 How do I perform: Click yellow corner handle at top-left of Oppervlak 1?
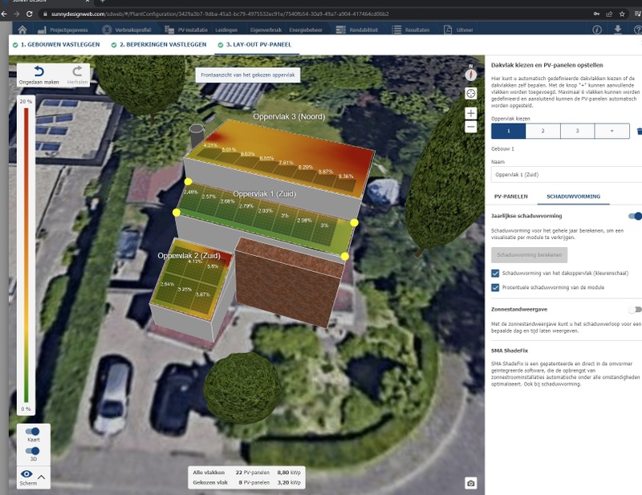[x=189, y=181]
